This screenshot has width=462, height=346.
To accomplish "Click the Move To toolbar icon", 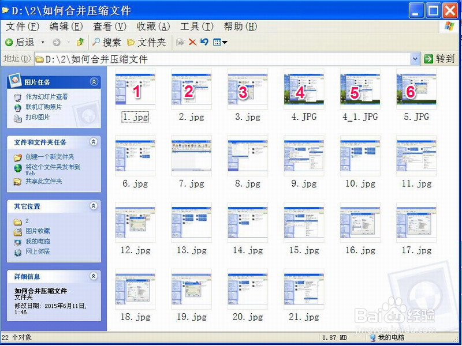I will click(181, 43).
